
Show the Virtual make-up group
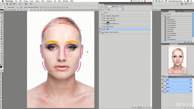point(100,18)
